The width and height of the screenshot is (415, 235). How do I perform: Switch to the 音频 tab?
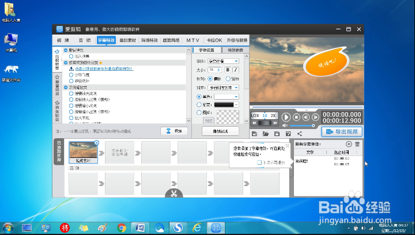click(x=85, y=40)
